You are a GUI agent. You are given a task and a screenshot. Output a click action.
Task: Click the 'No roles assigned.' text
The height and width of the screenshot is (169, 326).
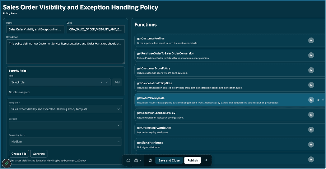point(19,92)
